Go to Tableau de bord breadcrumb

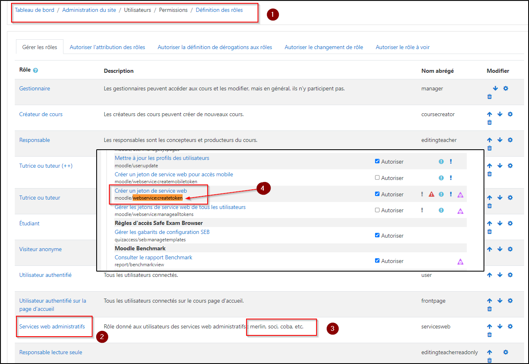pos(34,10)
